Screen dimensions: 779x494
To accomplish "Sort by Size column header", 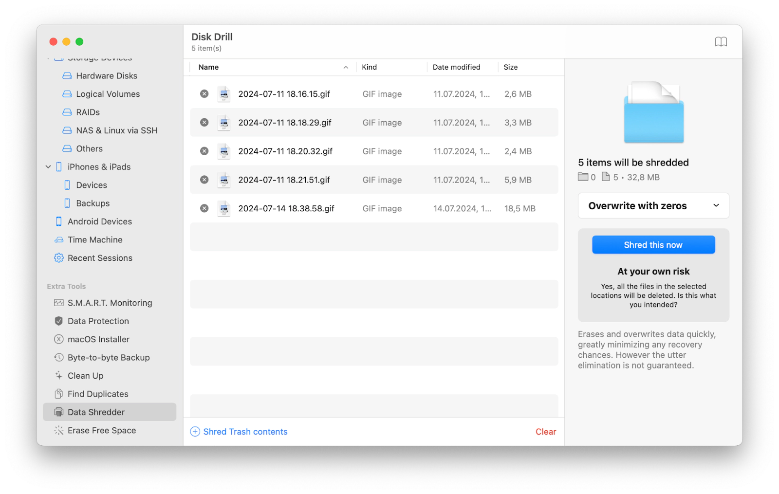I will 510,67.
